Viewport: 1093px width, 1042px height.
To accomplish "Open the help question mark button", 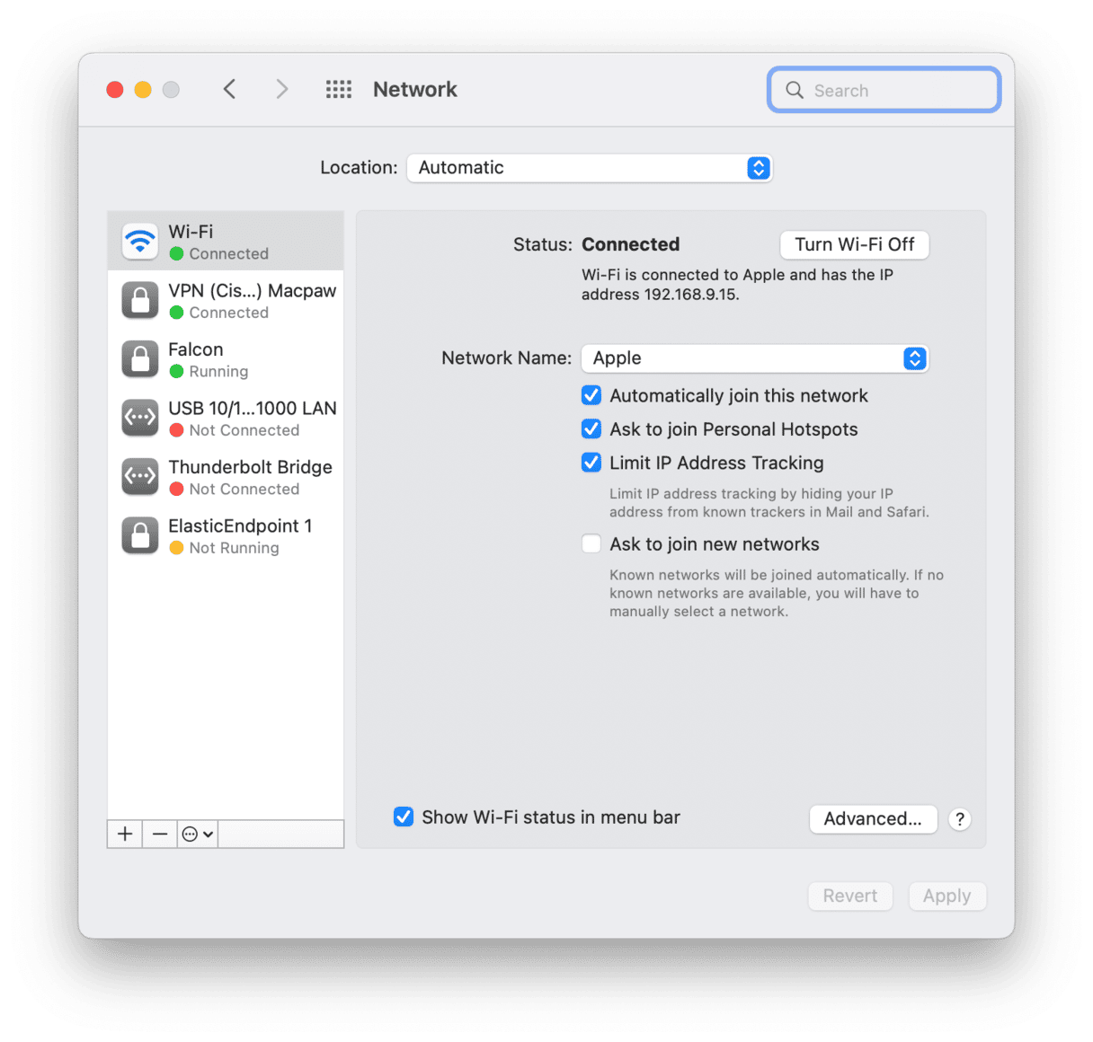I will [960, 819].
